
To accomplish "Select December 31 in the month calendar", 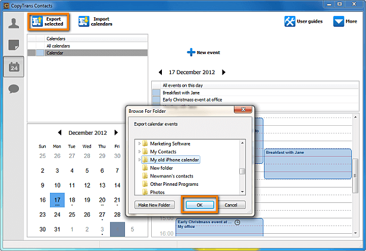I will (57, 229).
